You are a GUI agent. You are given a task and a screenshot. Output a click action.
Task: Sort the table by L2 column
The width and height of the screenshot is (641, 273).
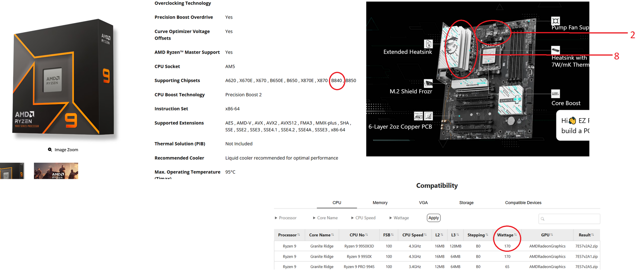pyautogui.click(x=442, y=235)
